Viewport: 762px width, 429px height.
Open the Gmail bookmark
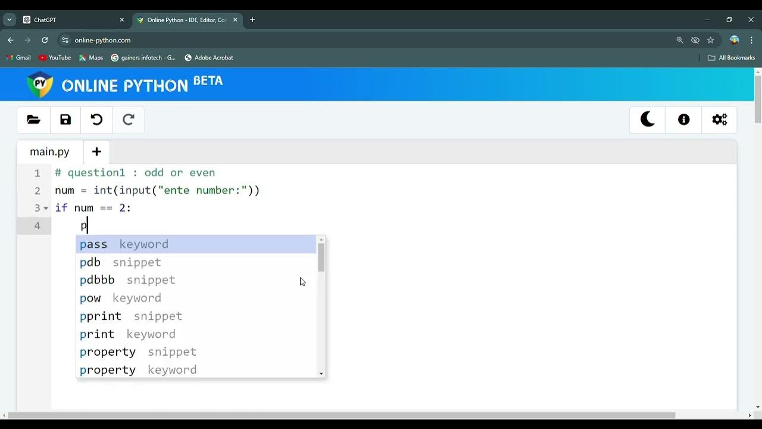18,58
